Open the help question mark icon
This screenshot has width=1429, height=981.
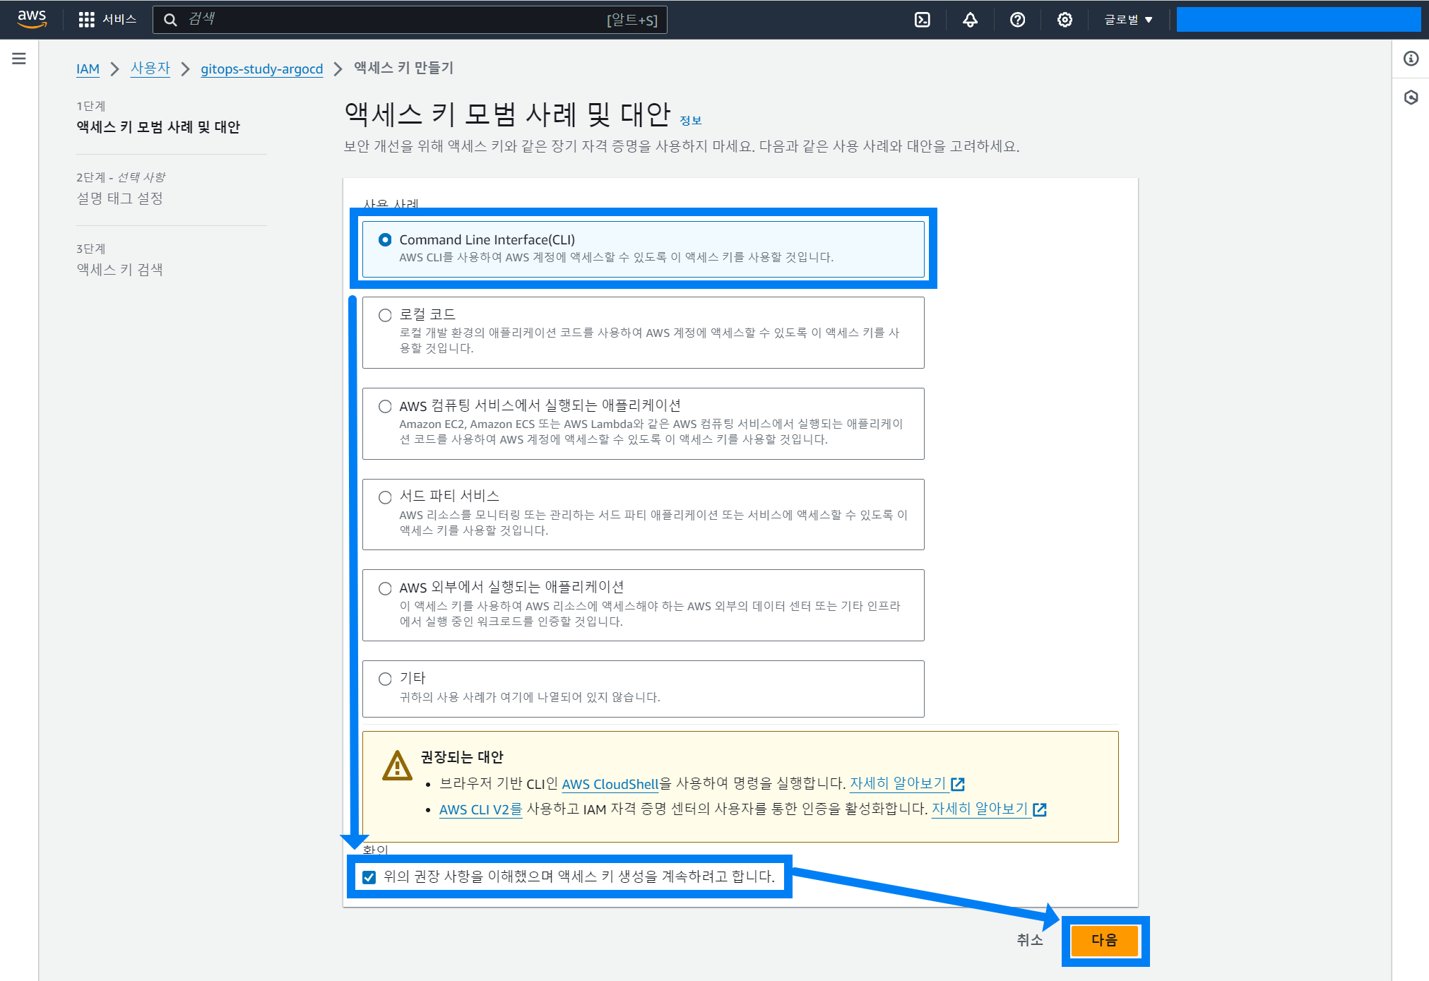1017,20
